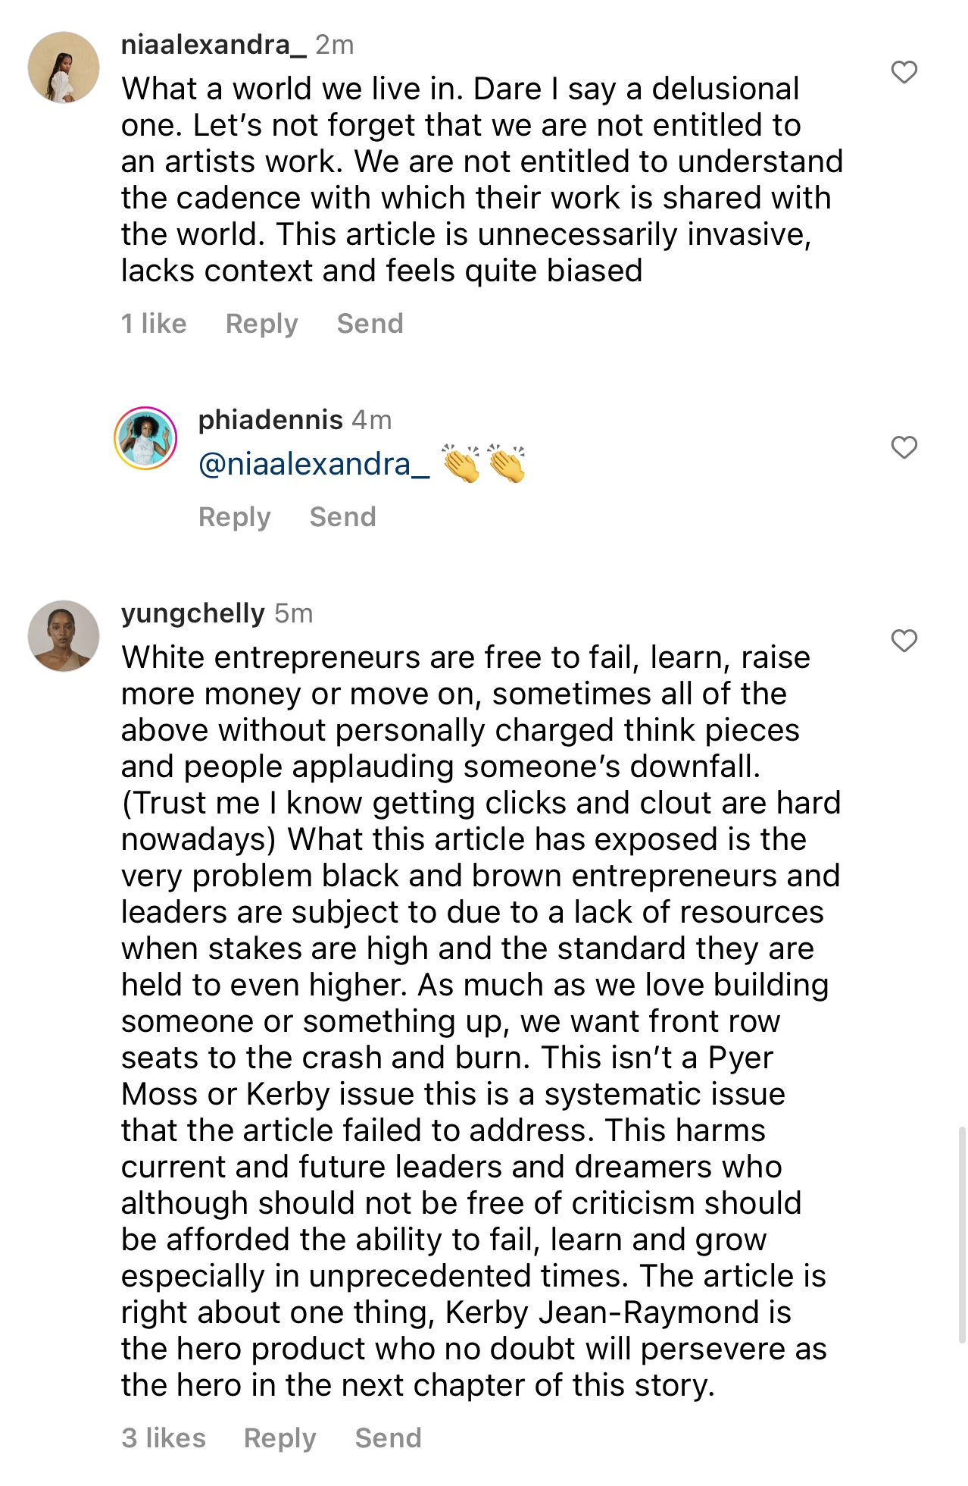This screenshot has width=968, height=1486.
Task: Click the scrollbar on the right edge
Action: coord(961,1236)
